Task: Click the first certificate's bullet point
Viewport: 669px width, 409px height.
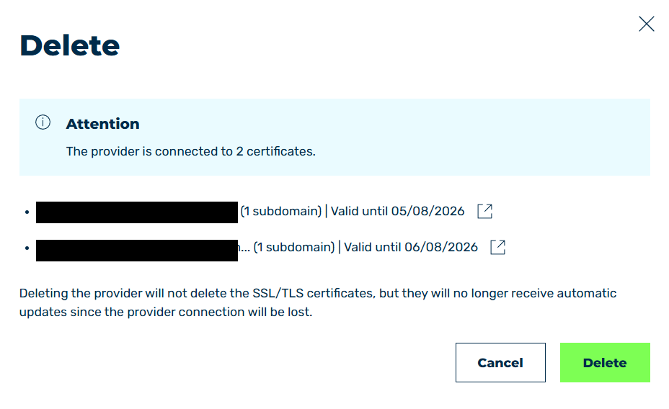Action: (27, 212)
